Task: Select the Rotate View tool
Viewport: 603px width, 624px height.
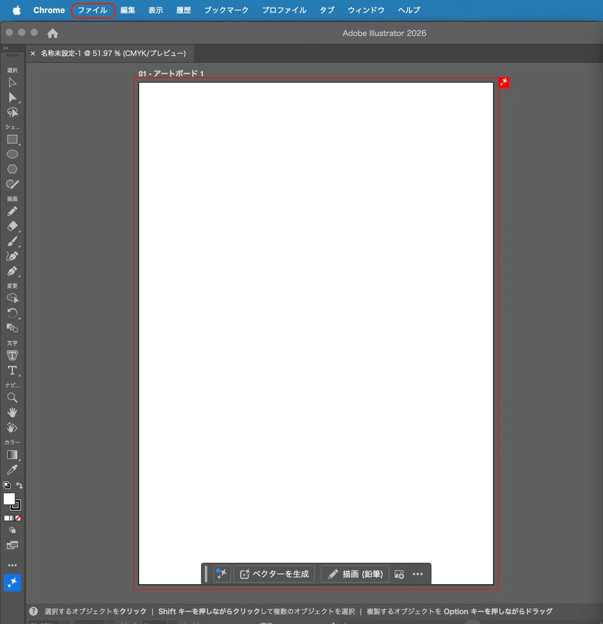Action: 13,427
